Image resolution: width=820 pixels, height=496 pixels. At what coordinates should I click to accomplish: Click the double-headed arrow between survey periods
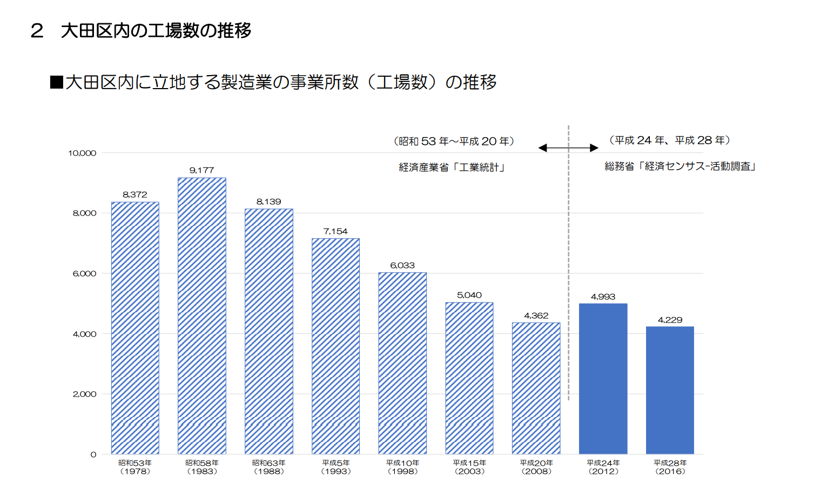coord(568,148)
